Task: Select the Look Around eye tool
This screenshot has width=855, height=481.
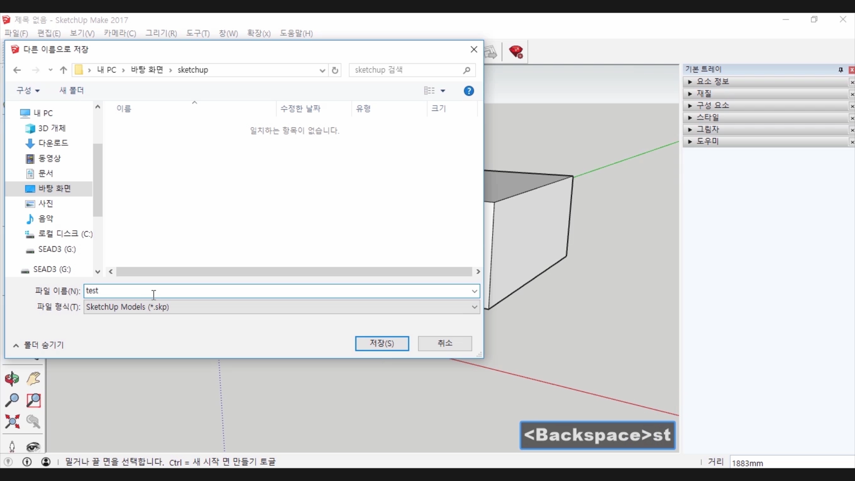Action: 33,447
